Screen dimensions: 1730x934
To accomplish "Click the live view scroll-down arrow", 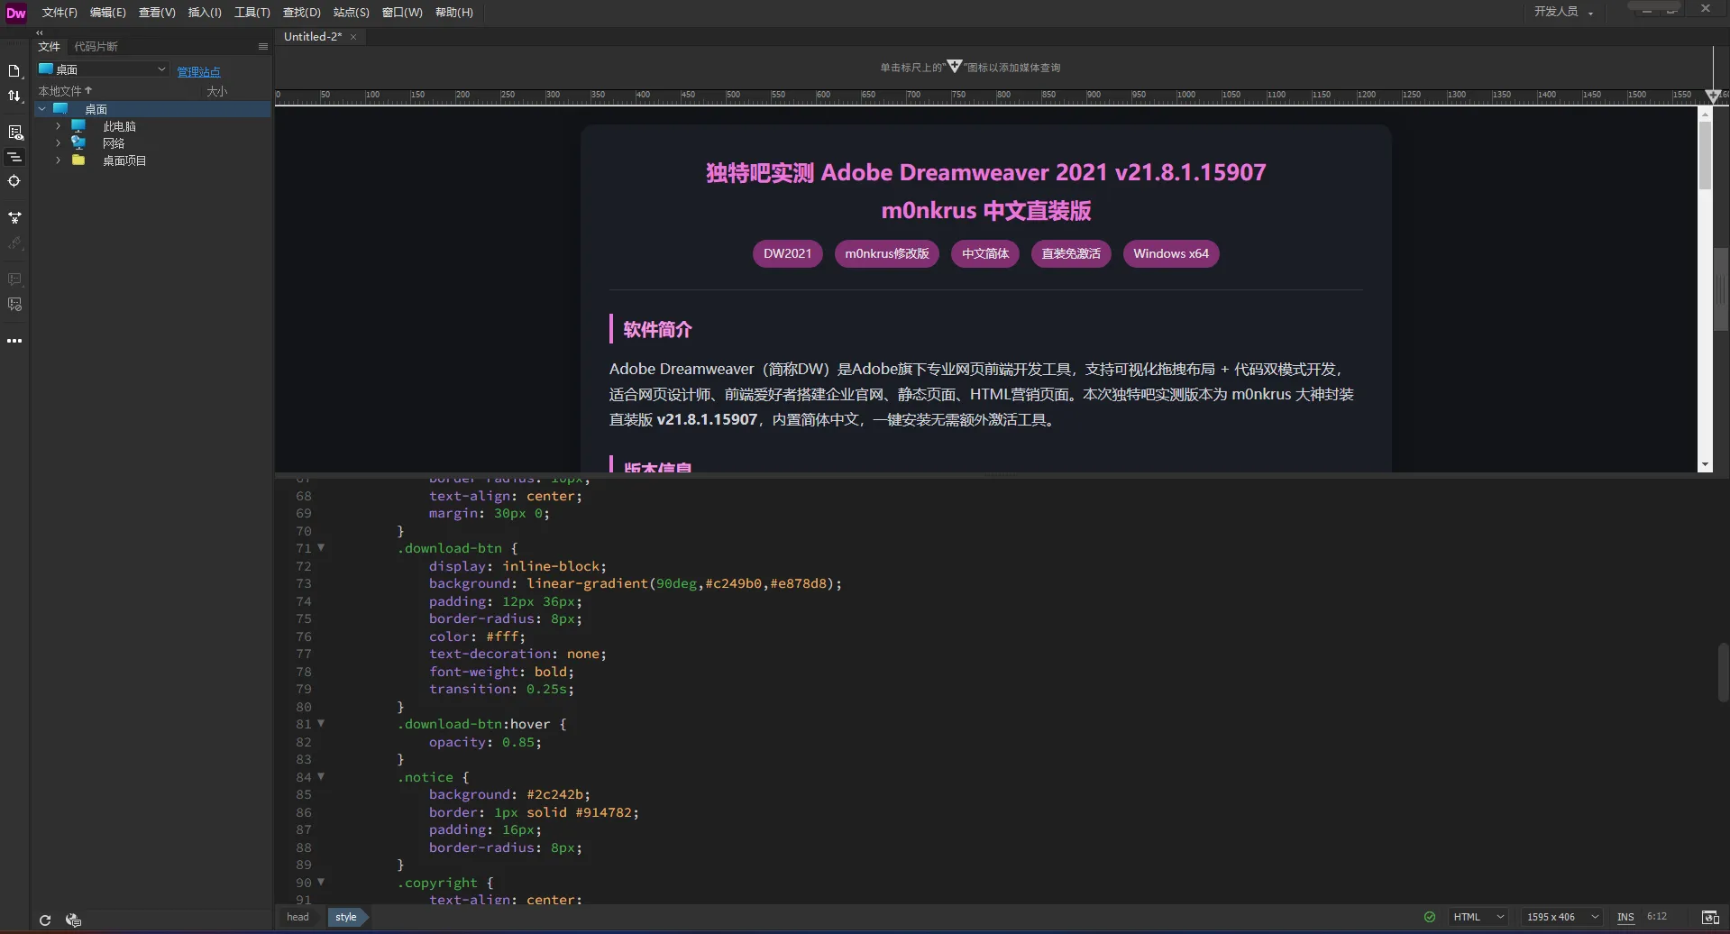I will click(x=1705, y=465).
